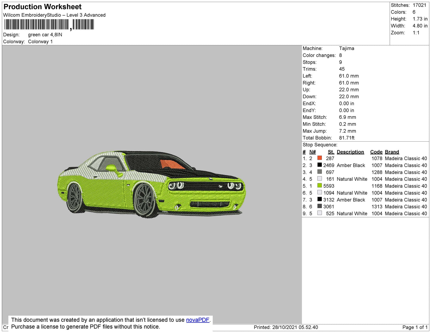This screenshot has width=431, height=333.
Task: Click the green swatch in row 5
Action: coord(320,185)
